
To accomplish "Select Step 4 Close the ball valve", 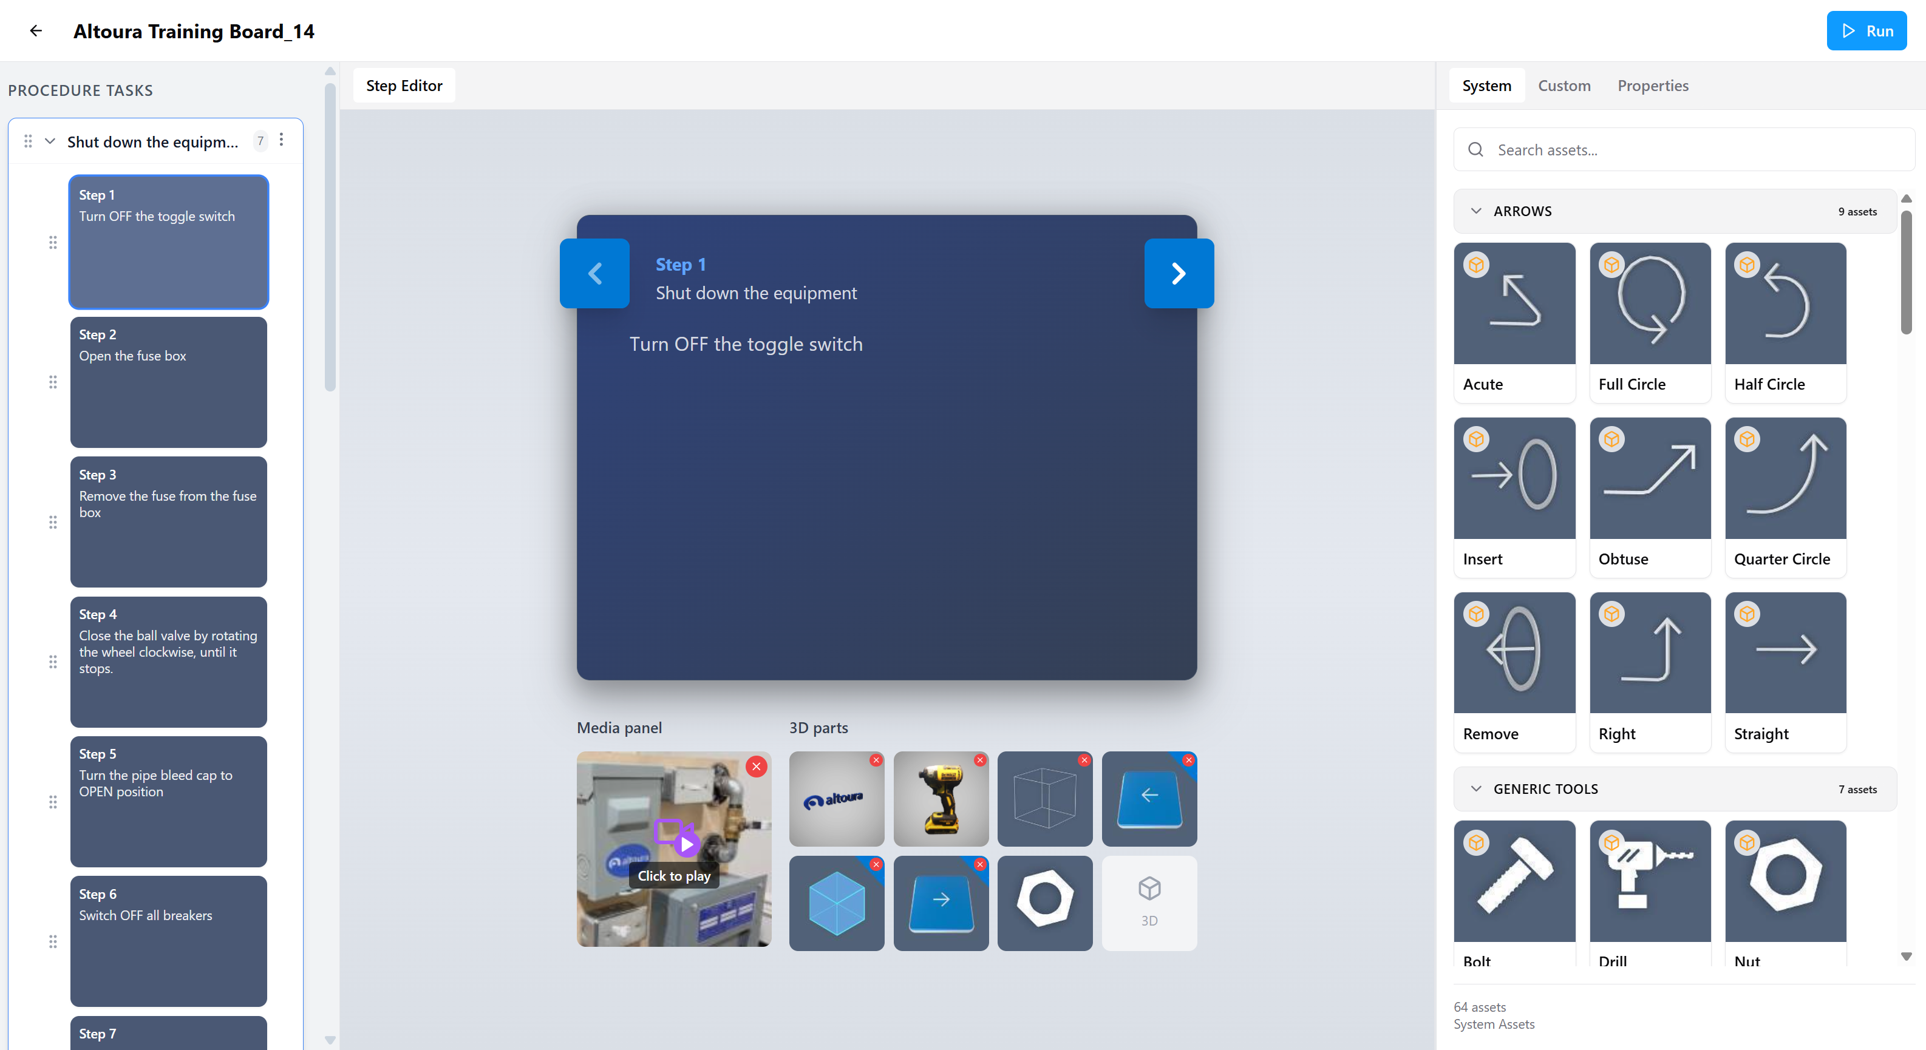I will (168, 662).
